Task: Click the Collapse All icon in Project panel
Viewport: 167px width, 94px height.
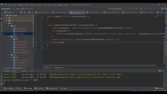Action: coord(25,12)
